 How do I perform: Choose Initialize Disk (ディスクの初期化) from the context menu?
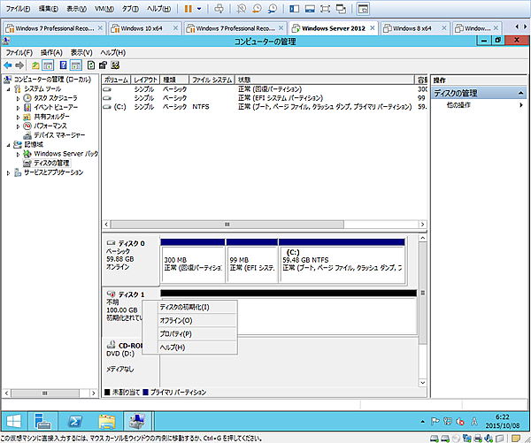[184, 307]
